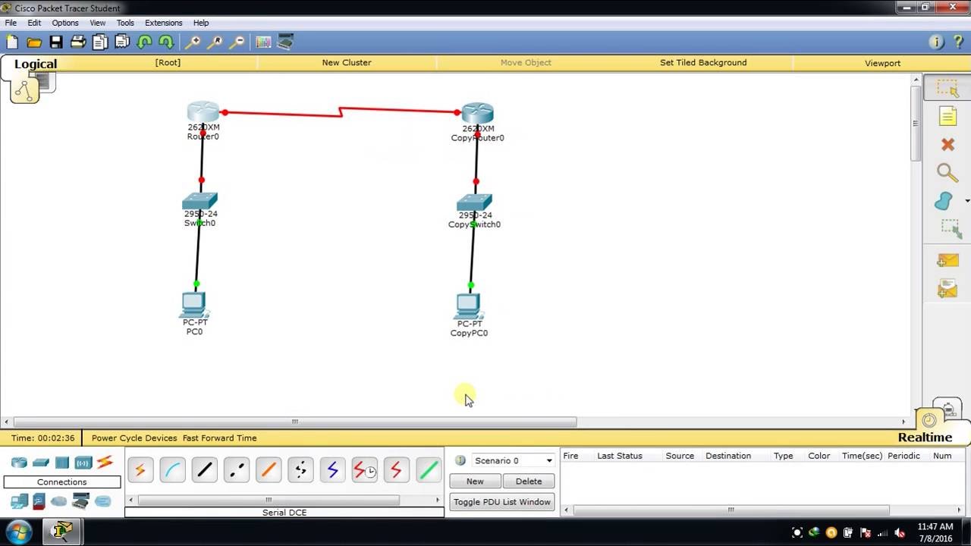Viewport: 971px width, 546px height.
Task: Pick the Serial DCE cable
Action: point(364,471)
